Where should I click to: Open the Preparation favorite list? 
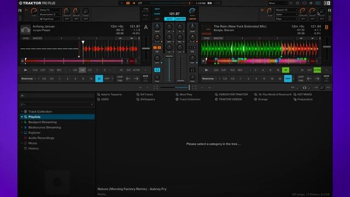(303, 100)
